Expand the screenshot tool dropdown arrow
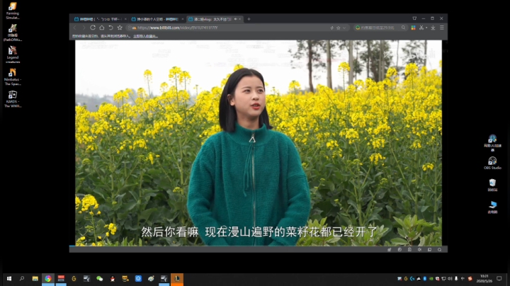Image resolution: width=510 pixels, height=286 pixels. (426, 28)
